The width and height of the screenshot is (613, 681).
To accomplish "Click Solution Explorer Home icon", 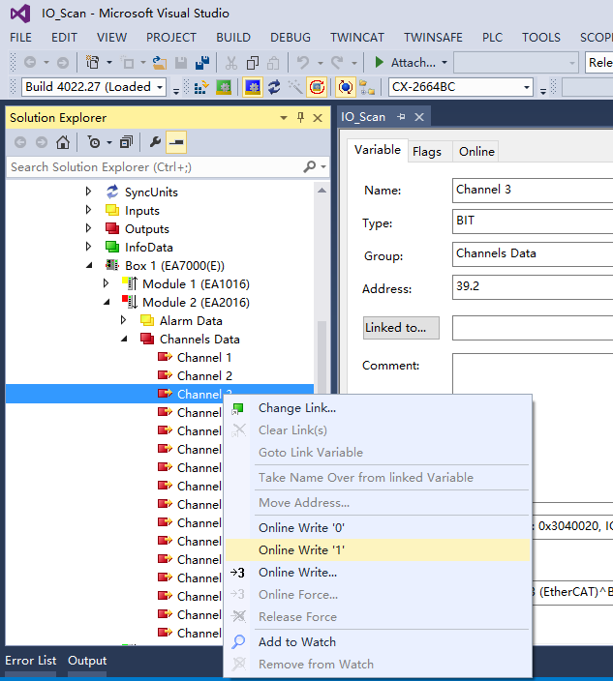I will 63,142.
